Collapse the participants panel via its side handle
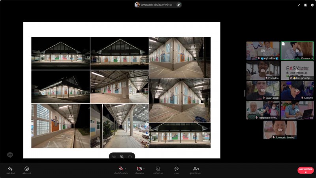Image resolution: width=316 pixels, height=178 pixels. [x=245, y=93]
